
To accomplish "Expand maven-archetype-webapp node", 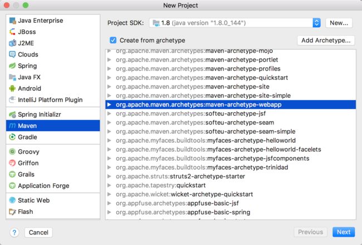I will 109,104.
